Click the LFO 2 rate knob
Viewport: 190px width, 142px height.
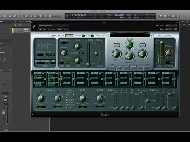coord(83,99)
